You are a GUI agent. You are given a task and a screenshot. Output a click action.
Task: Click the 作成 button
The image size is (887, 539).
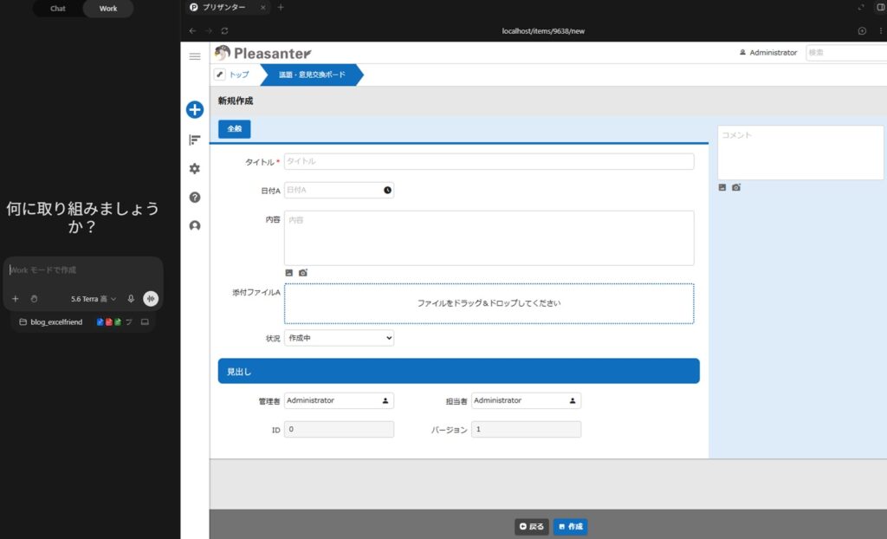[x=570, y=527]
